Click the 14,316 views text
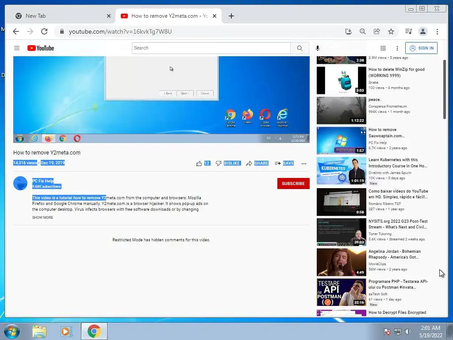 coord(25,163)
